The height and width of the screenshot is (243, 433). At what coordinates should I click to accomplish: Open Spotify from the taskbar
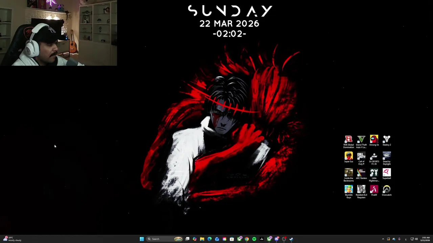point(254,239)
